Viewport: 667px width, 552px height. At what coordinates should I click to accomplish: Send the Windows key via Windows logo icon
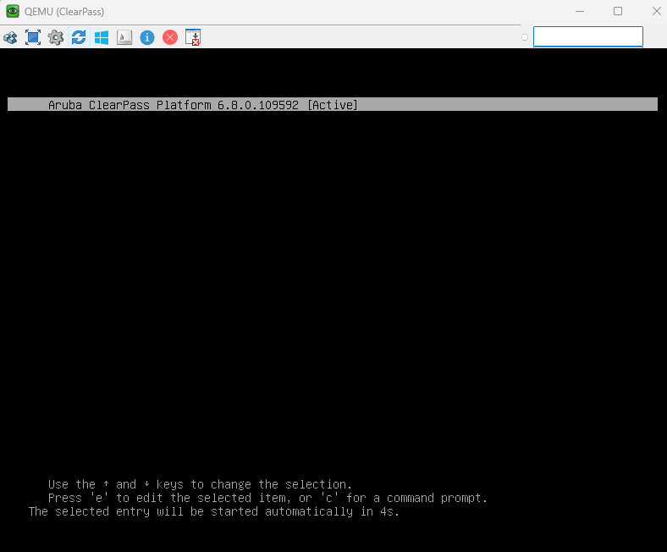click(x=102, y=37)
